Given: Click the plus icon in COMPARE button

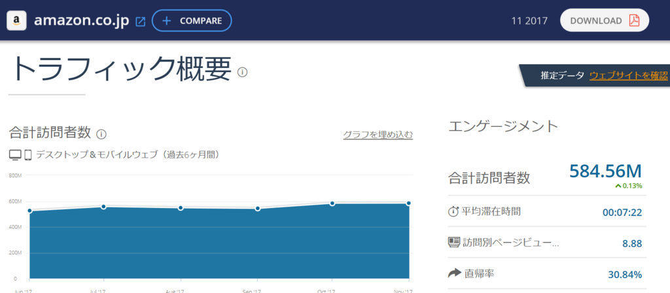Looking at the screenshot, I should pyautogui.click(x=167, y=21).
